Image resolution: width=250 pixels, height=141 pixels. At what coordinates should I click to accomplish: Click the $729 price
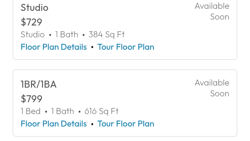click(31, 22)
